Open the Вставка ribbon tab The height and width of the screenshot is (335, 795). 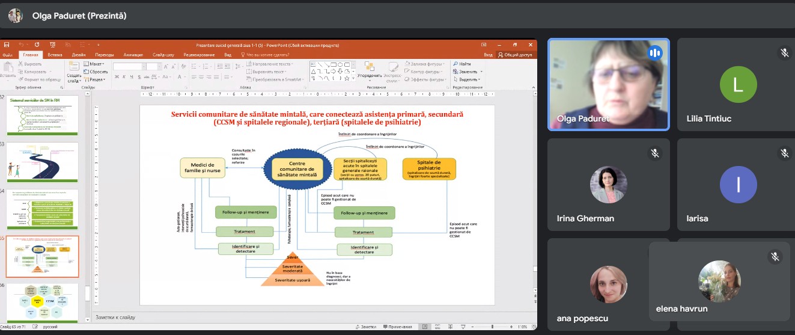(x=55, y=54)
